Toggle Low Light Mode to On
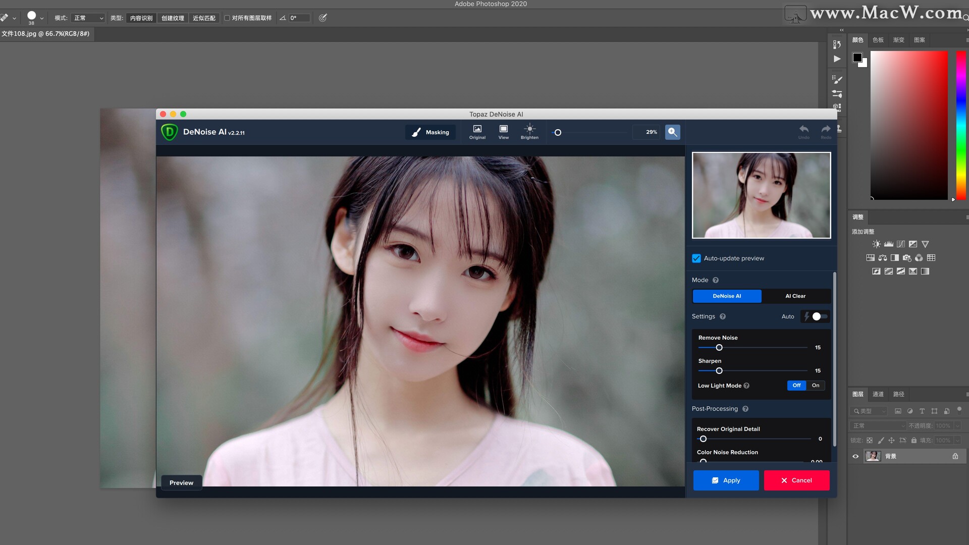This screenshot has height=545, width=969. coord(815,386)
